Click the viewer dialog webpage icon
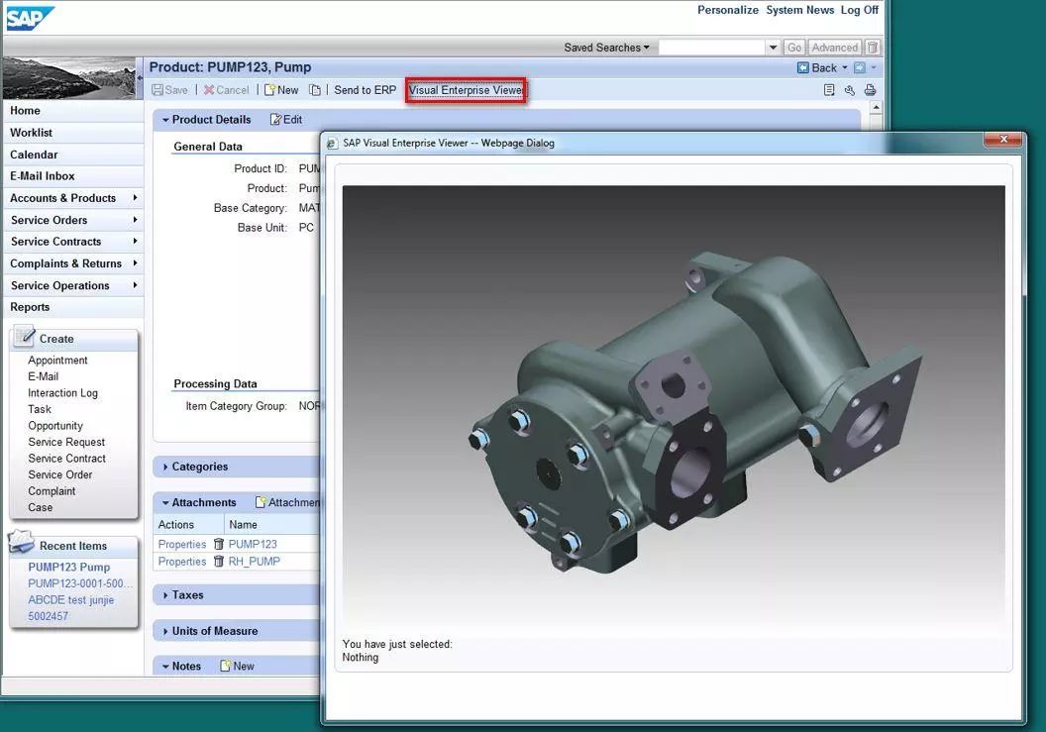 click(332, 143)
